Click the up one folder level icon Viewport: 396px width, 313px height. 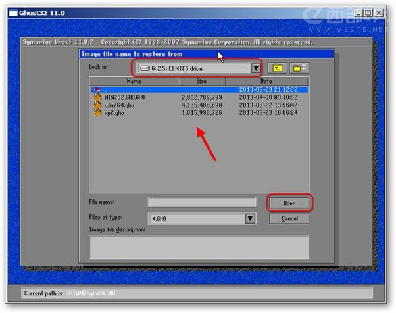pos(279,68)
